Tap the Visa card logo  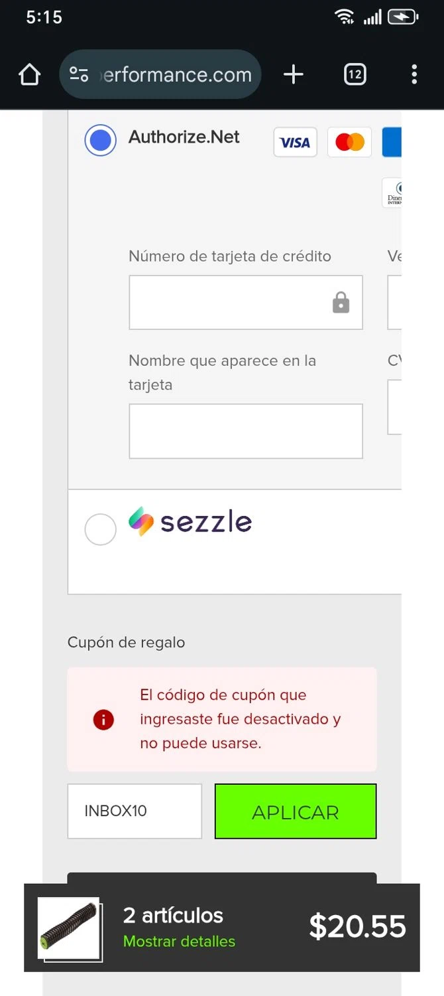(x=295, y=142)
